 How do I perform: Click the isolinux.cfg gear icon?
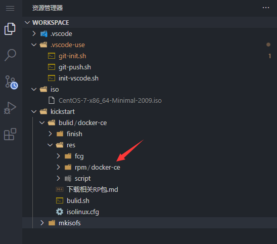tap(60, 212)
